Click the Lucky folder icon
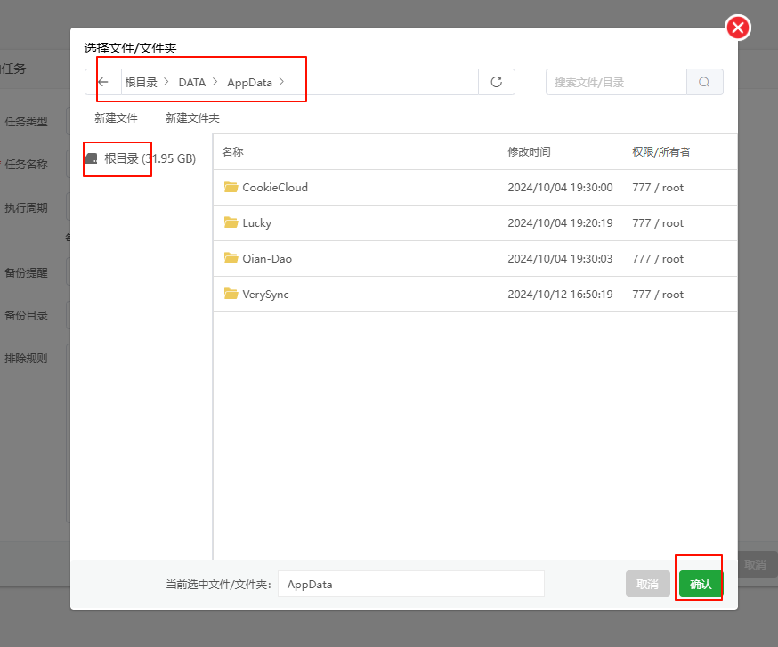 (231, 222)
